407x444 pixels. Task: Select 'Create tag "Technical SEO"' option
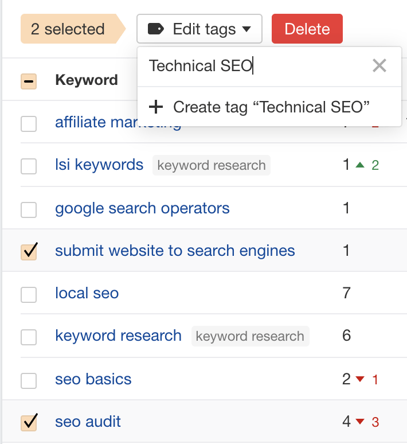pyautogui.click(x=271, y=107)
